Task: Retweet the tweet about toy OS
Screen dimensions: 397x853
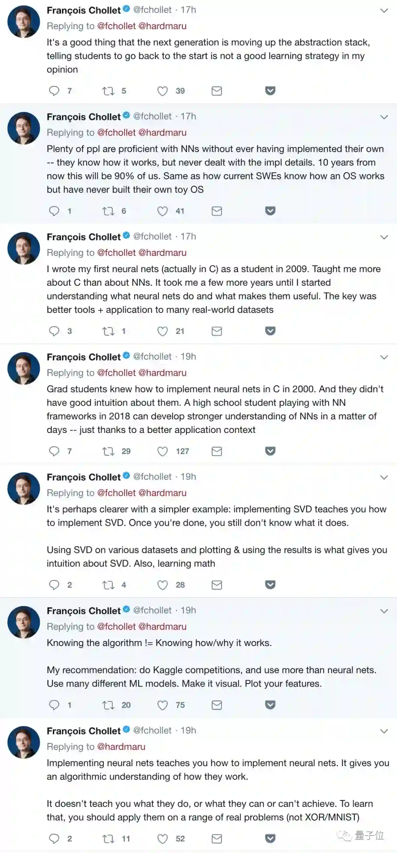Action: click(108, 211)
